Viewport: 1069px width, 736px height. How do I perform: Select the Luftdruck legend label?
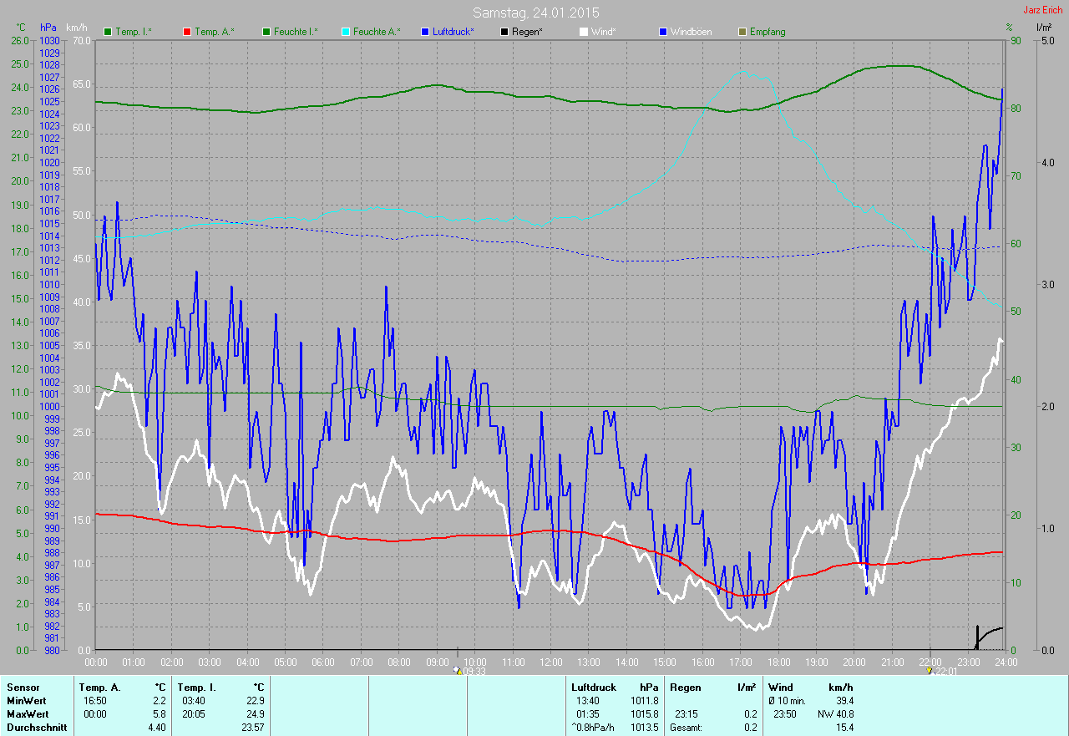coord(453,32)
